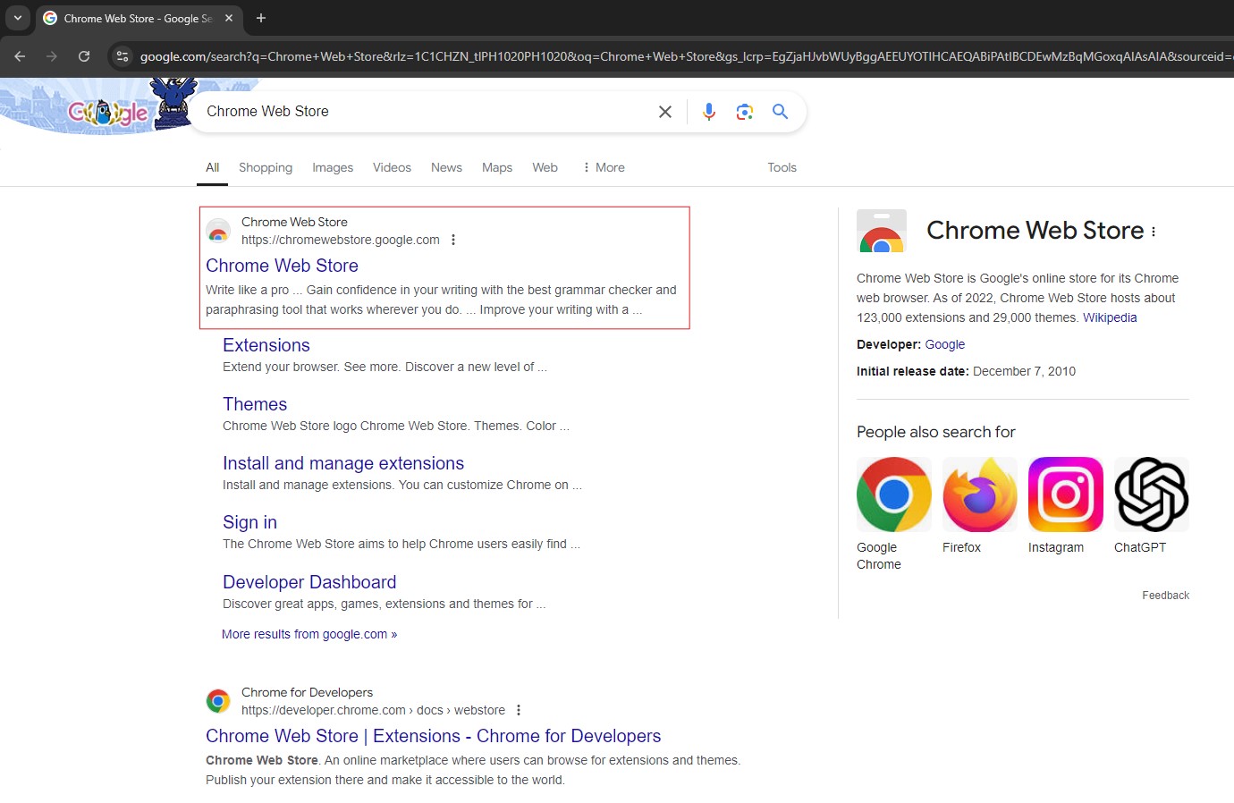Close the Chrome Web Store browser tab
The height and width of the screenshot is (803, 1234).
coord(229,18)
